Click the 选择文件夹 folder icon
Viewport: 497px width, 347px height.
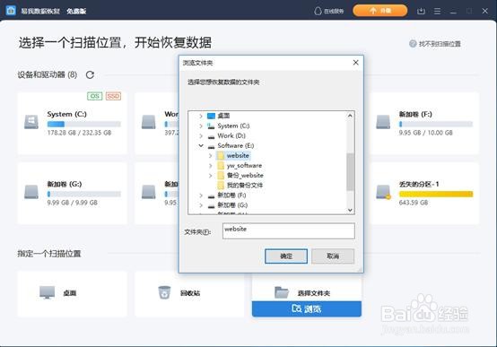pos(282,292)
